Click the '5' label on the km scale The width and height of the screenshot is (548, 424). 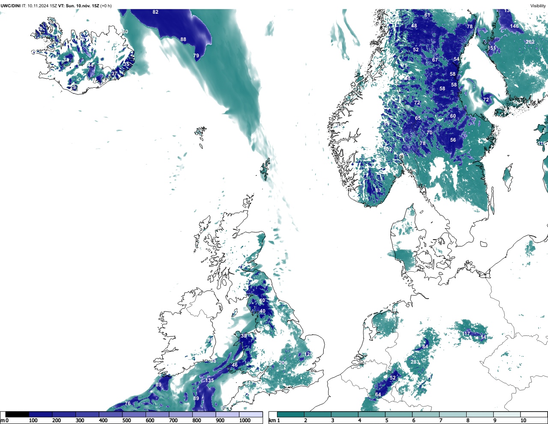(387, 421)
